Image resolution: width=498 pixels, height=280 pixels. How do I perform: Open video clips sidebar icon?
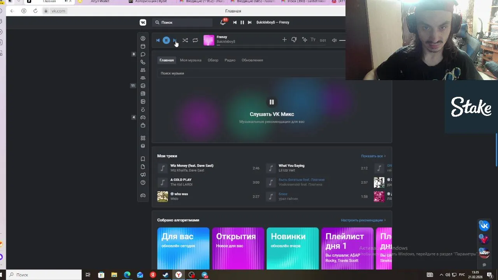tap(143, 101)
